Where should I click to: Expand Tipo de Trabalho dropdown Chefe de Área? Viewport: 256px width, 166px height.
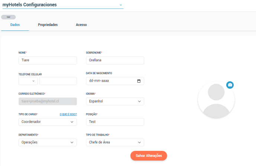115,142
